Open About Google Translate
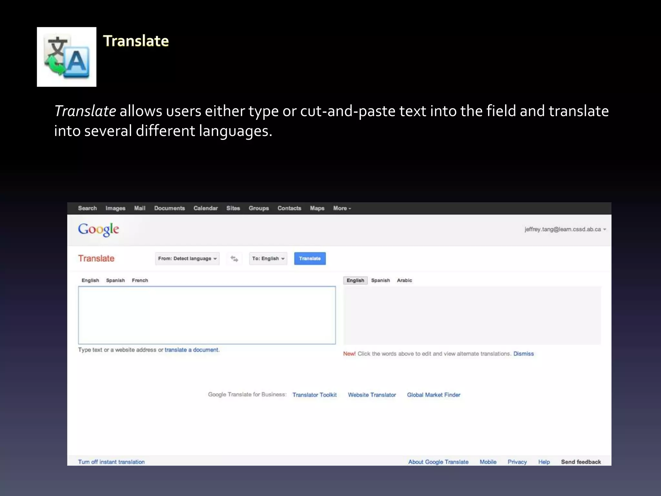 [438, 462]
